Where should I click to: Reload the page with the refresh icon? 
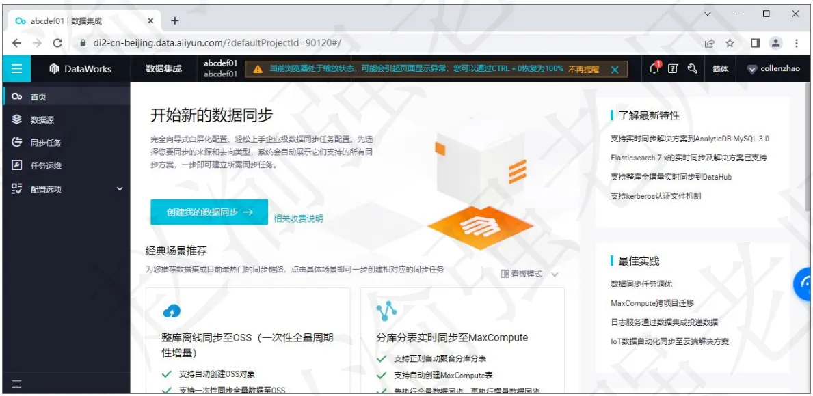[57, 44]
